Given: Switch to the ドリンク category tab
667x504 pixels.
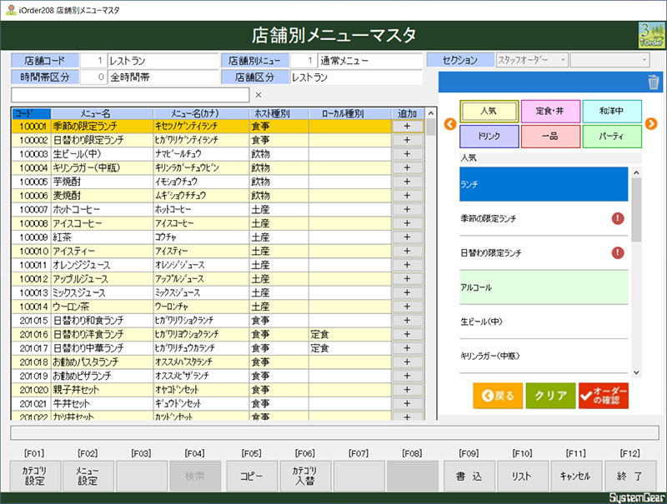Looking at the screenshot, I should [x=489, y=137].
